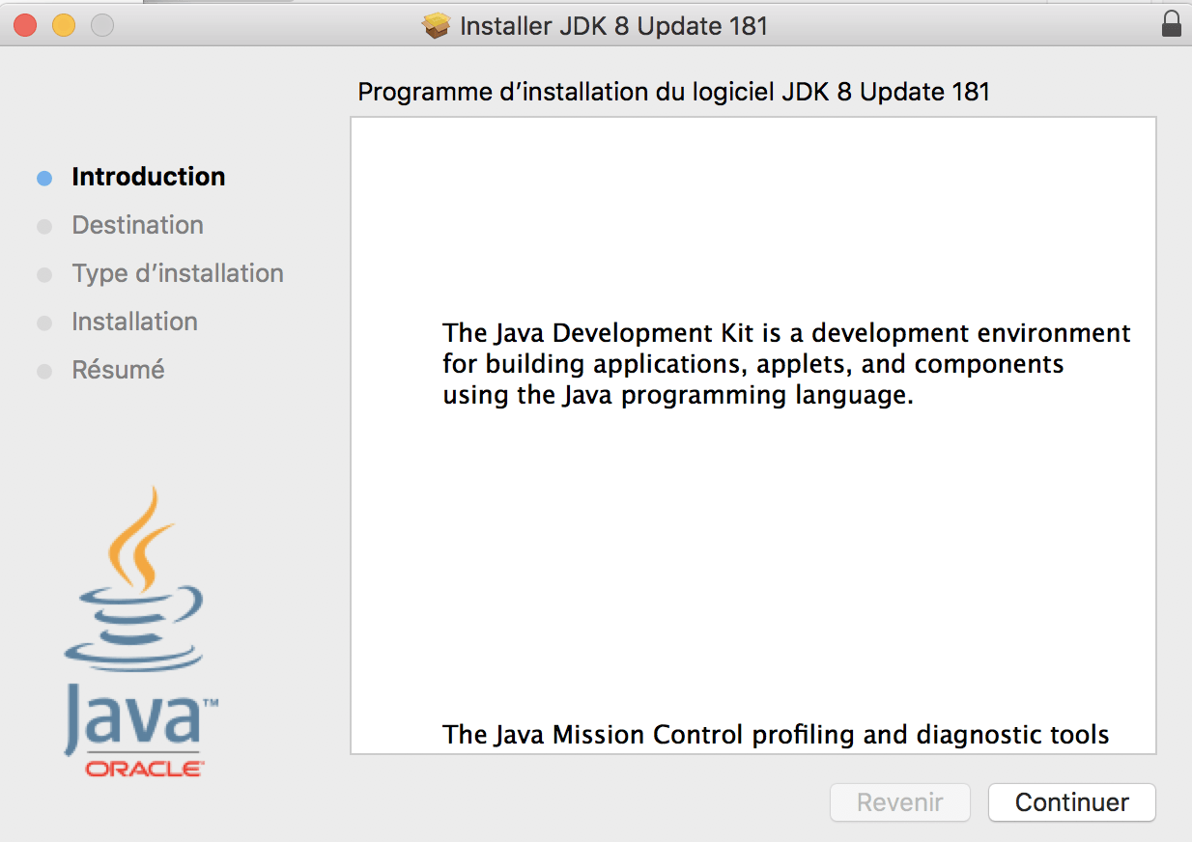Image resolution: width=1192 pixels, height=842 pixels.
Task: Click the heading "Programme d'installation du logiciel JDK 8 Update 181"
Action: (x=674, y=93)
